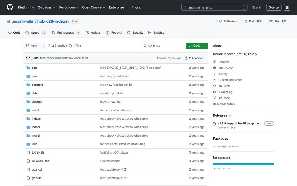Click the Go 100.0% language link
Image resolution: width=297 pixels, height=186 pixels.
[222, 168]
